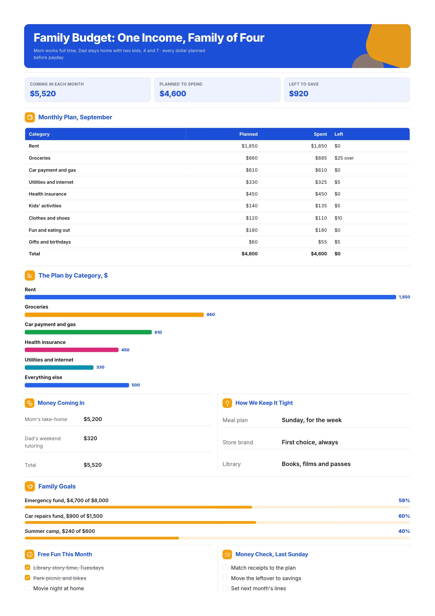Click the "$5,520" Coming In Each Month amount
This screenshot has height=616, width=435.
click(43, 94)
